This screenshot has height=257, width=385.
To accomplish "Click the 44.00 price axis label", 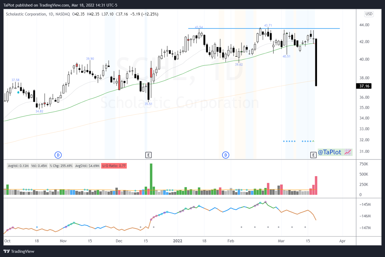I will 364,25.
